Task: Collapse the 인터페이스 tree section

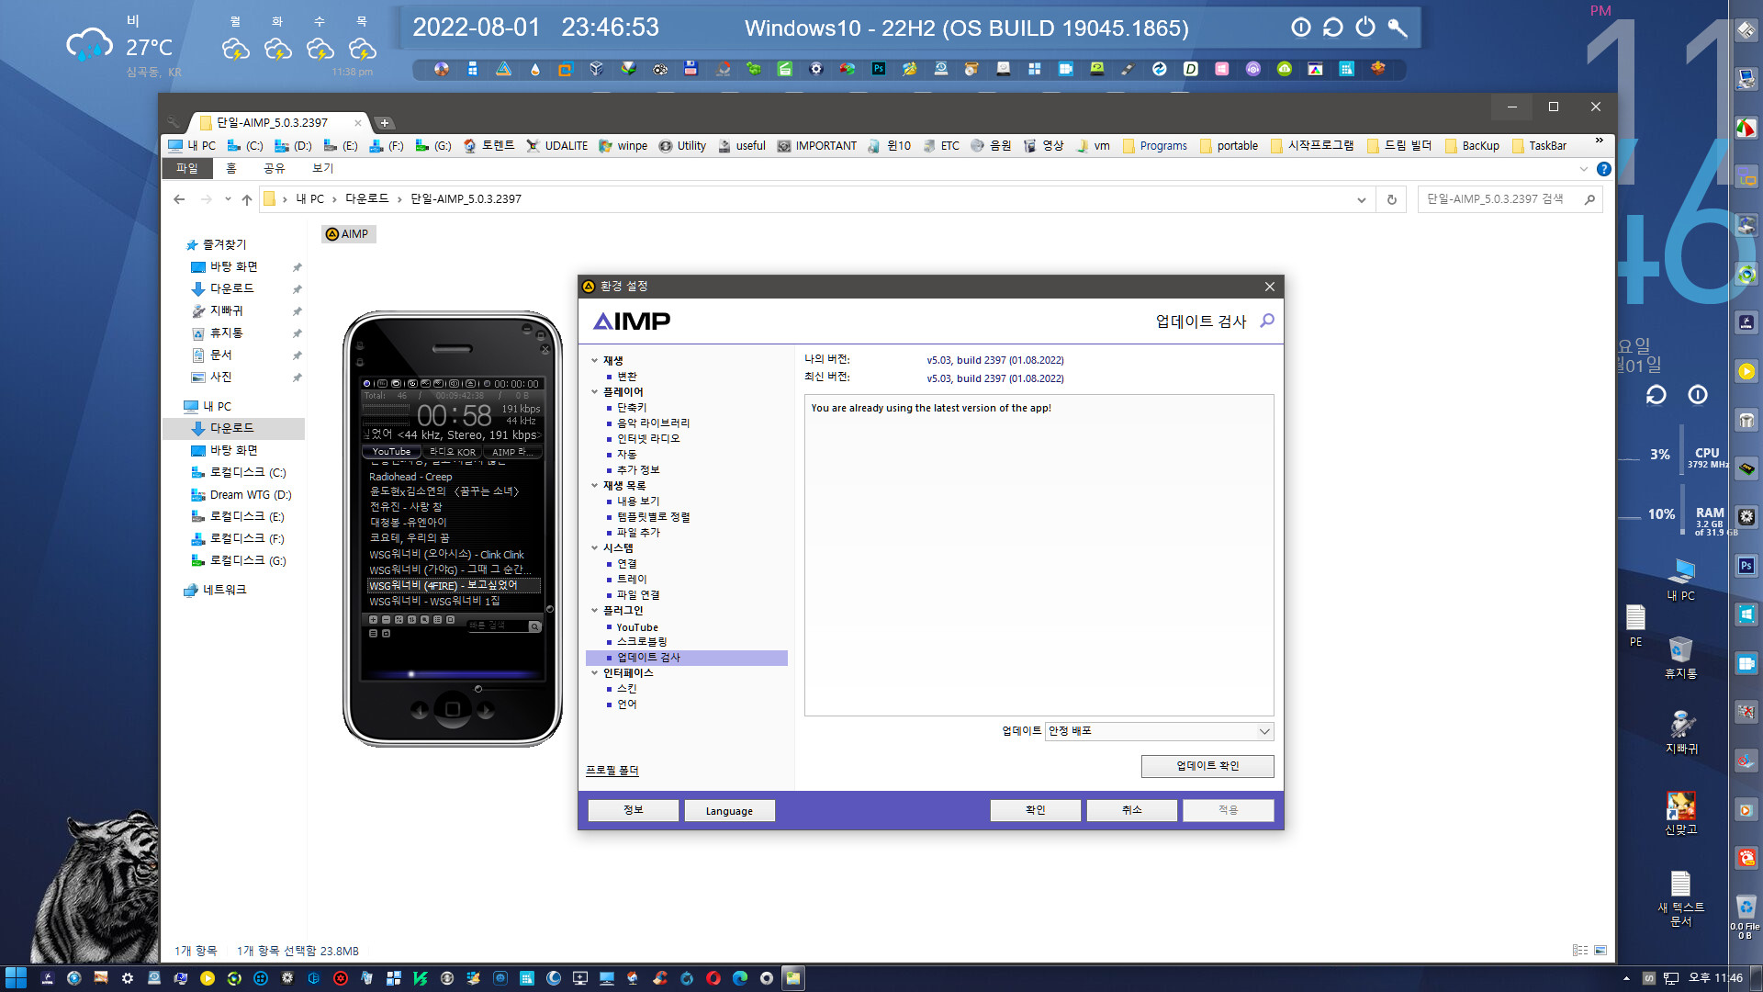Action: click(x=594, y=672)
